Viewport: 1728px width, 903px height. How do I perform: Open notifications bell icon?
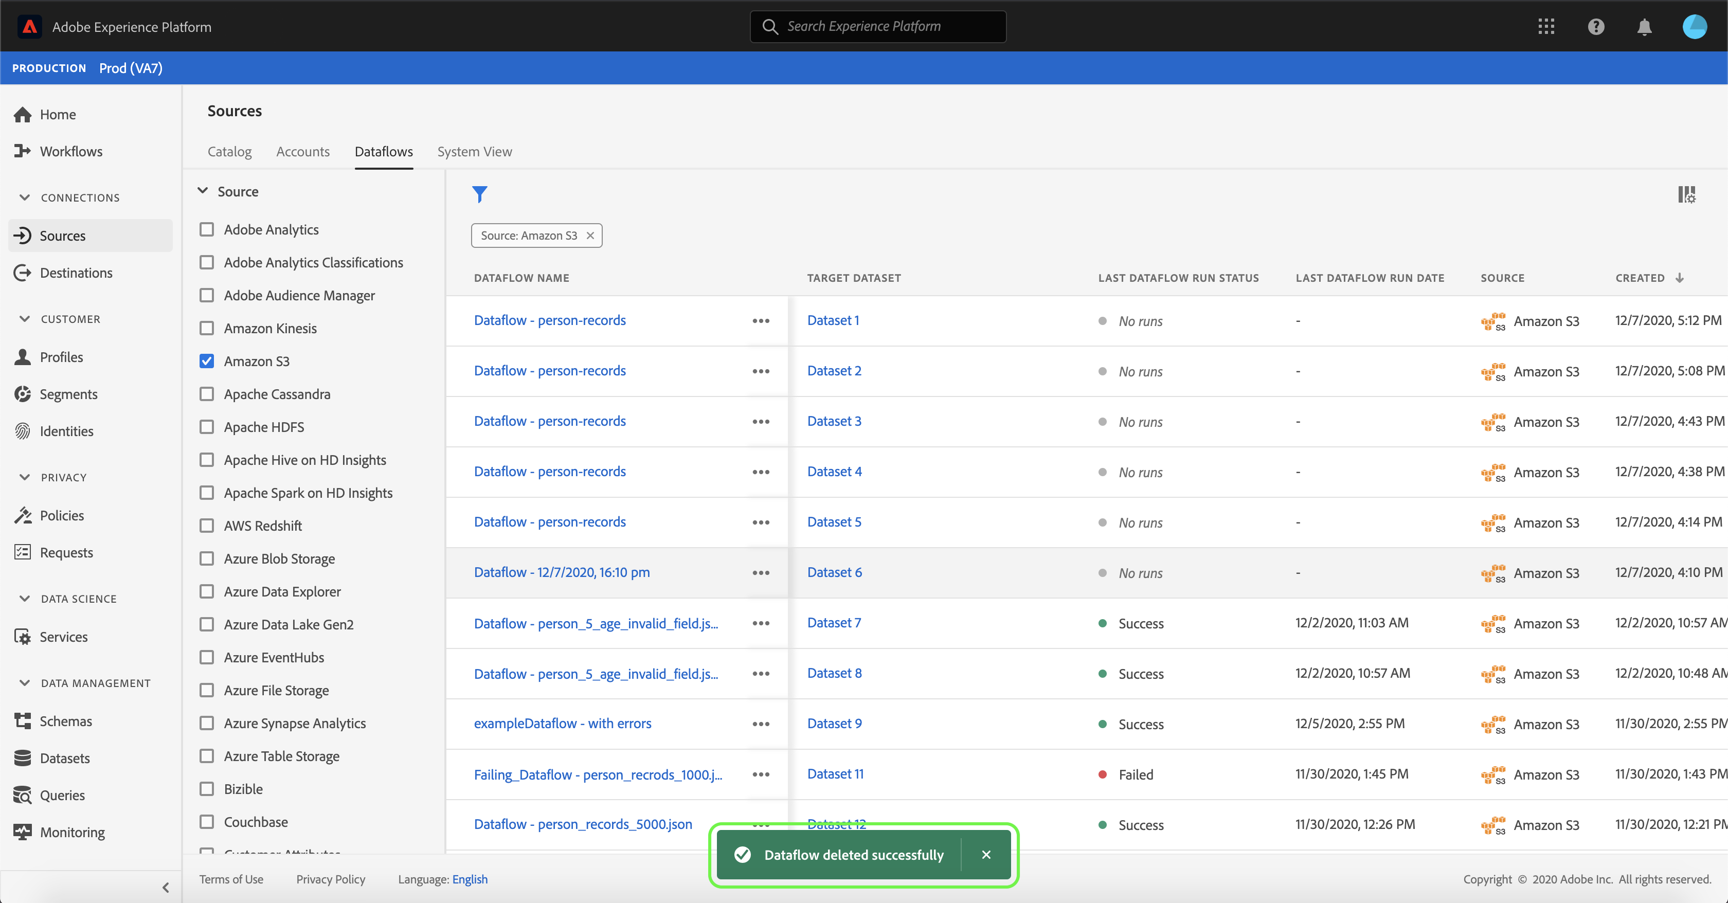1644,27
